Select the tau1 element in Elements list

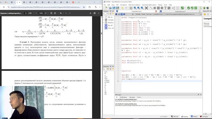(106, 77)
